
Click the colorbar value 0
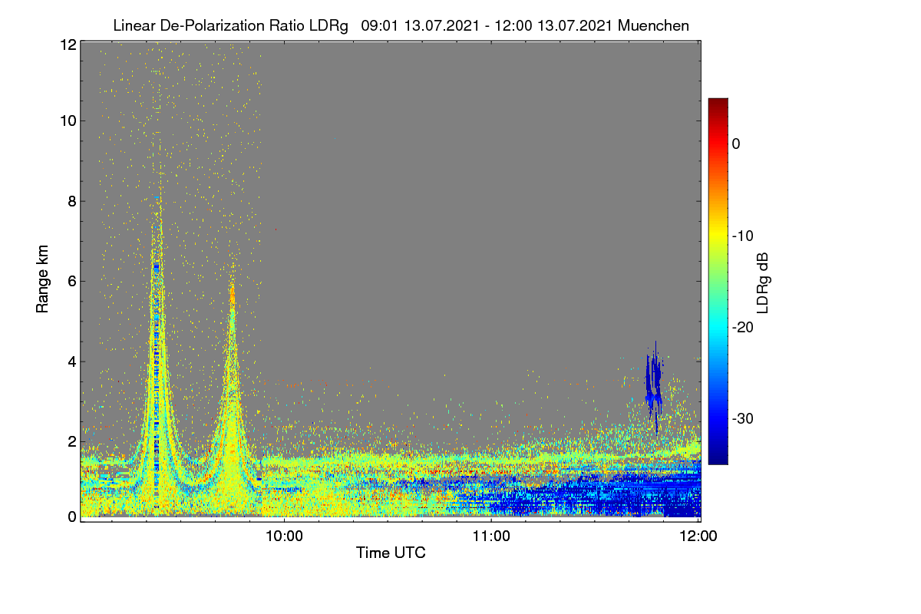pos(736,144)
